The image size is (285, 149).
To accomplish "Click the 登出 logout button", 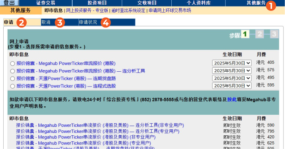I will click(x=9, y=3).
